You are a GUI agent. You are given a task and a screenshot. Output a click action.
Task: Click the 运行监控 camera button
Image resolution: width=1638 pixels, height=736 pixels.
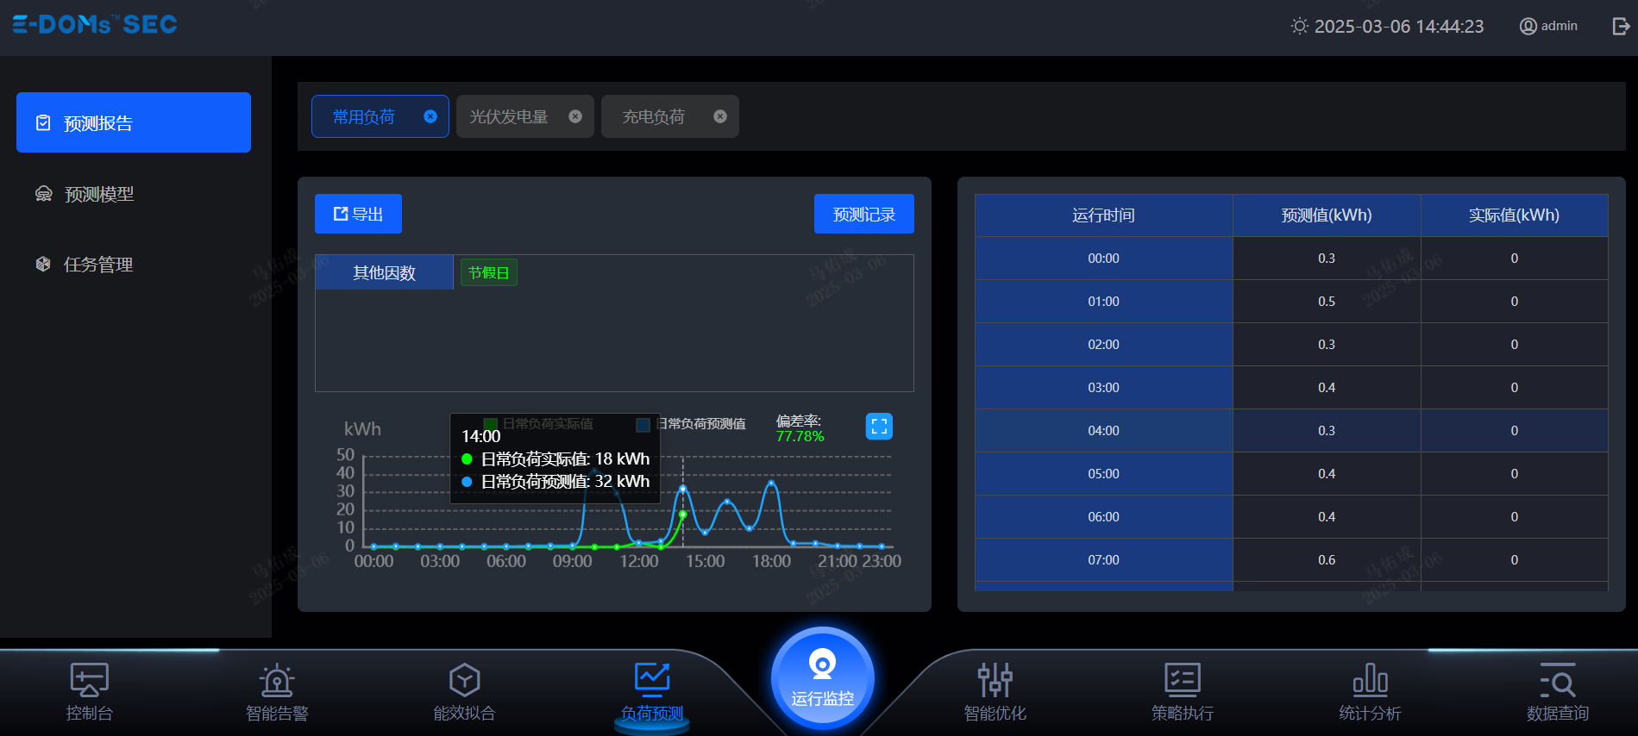pos(823,678)
